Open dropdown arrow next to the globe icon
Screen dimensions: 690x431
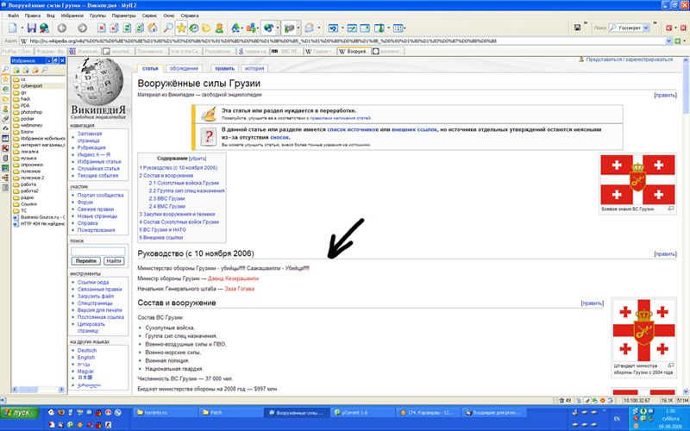(x=278, y=28)
